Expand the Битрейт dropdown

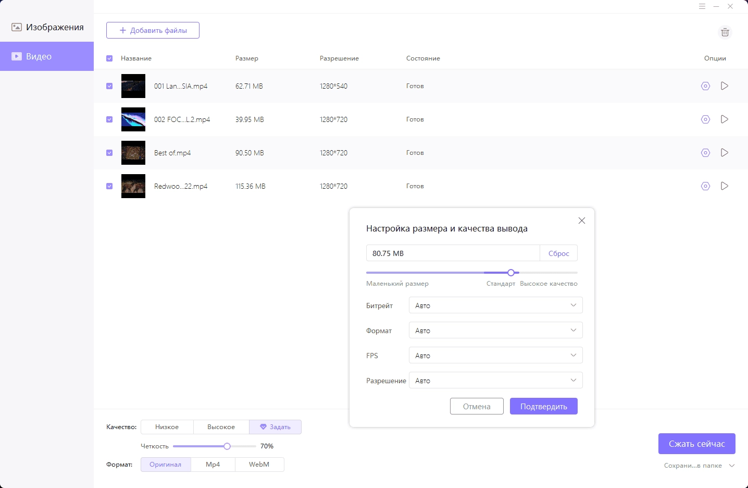[x=495, y=305]
